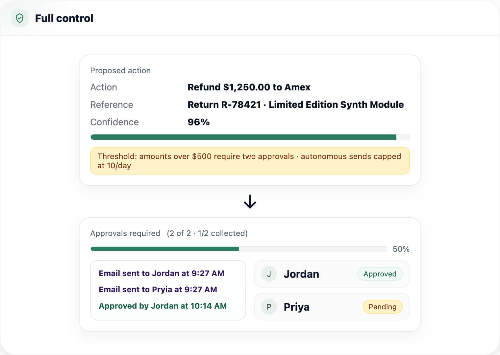500x355 pixels.
Task: Select Priya's avatar initial circle
Action: point(269,307)
